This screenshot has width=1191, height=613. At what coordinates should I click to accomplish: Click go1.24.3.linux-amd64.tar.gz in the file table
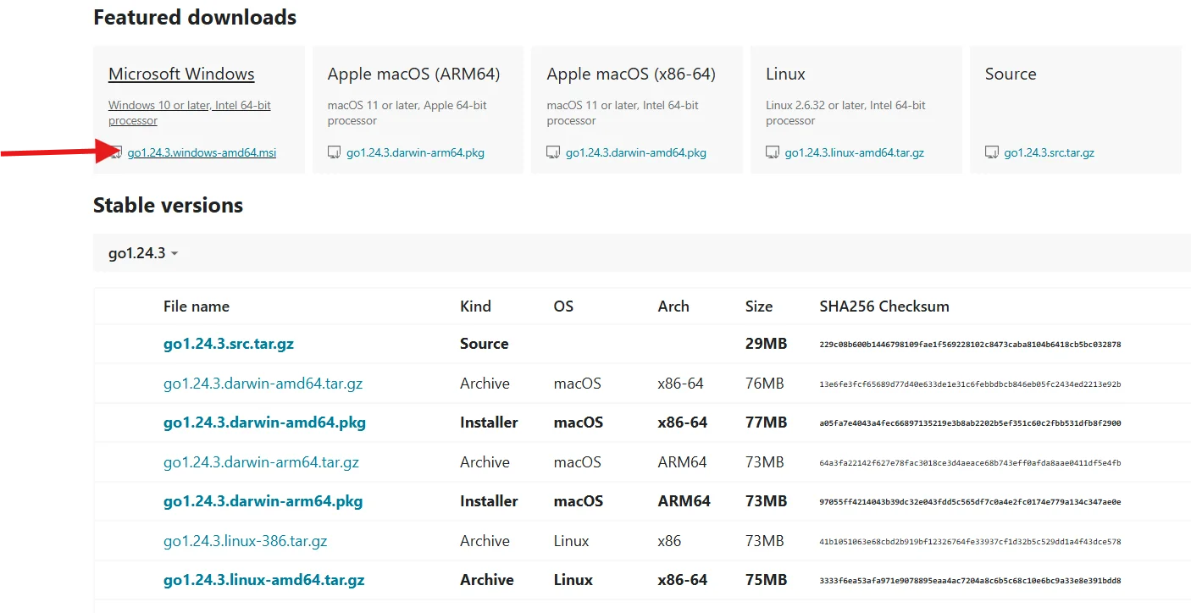point(263,580)
